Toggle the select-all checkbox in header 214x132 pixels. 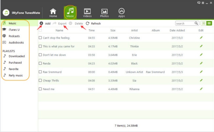point(40,30)
